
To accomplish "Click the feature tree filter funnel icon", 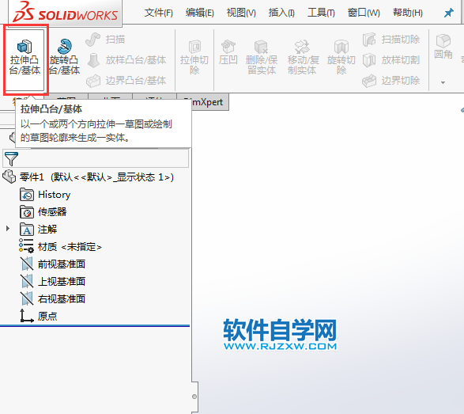I will click(x=11, y=158).
